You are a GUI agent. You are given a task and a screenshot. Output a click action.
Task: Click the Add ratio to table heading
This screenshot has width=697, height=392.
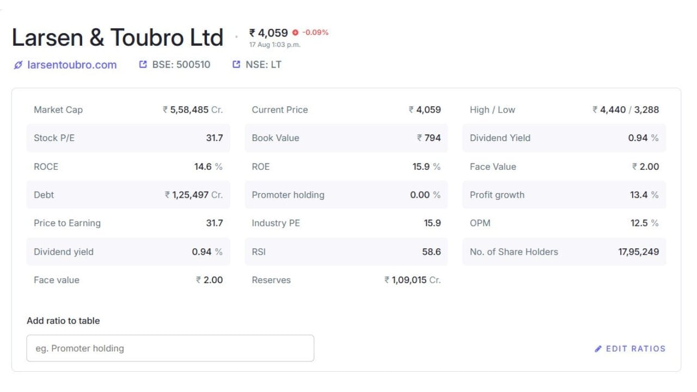pos(63,321)
